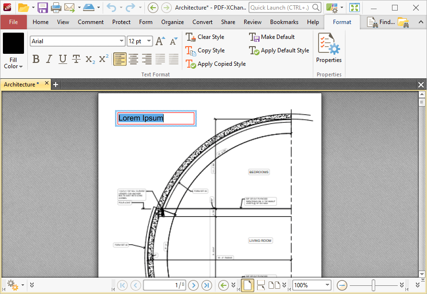The height and width of the screenshot is (294, 427).
Task: Click the Save icon
Action: [43, 7]
